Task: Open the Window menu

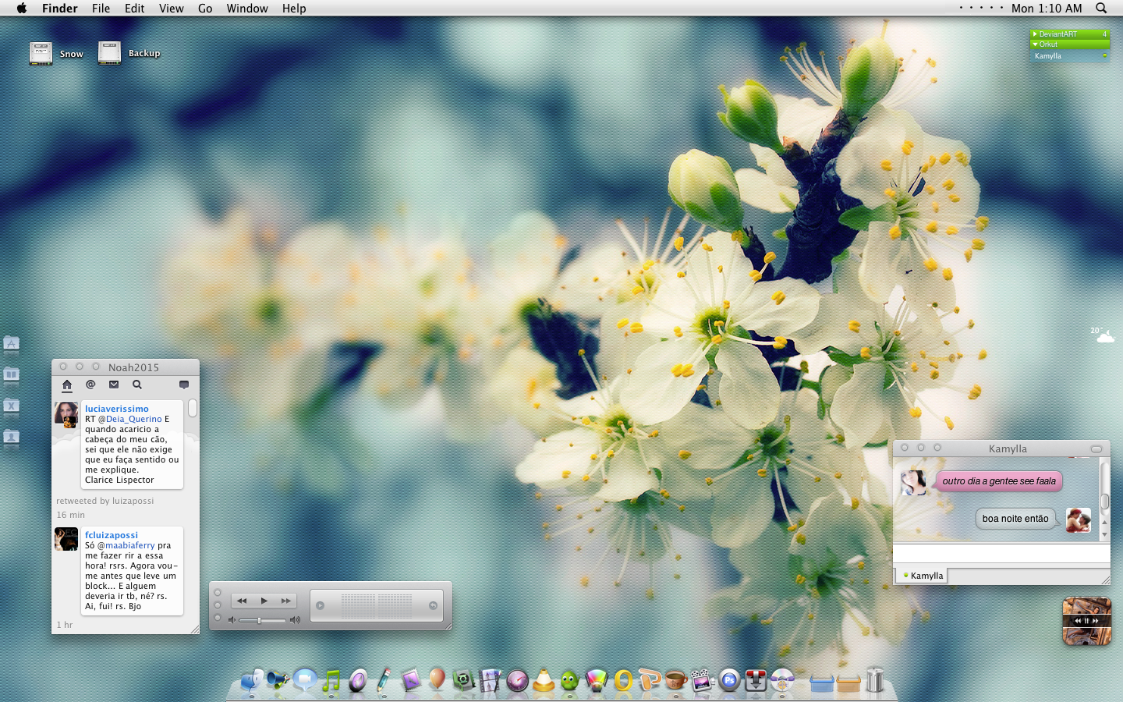Action: pos(247,8)
